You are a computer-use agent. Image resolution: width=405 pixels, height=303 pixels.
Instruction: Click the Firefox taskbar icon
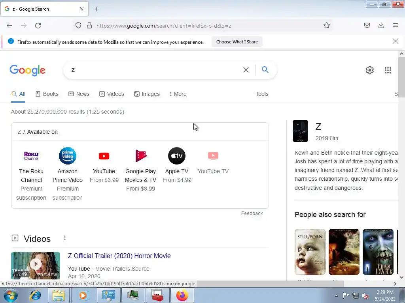(x=182, y=295)
